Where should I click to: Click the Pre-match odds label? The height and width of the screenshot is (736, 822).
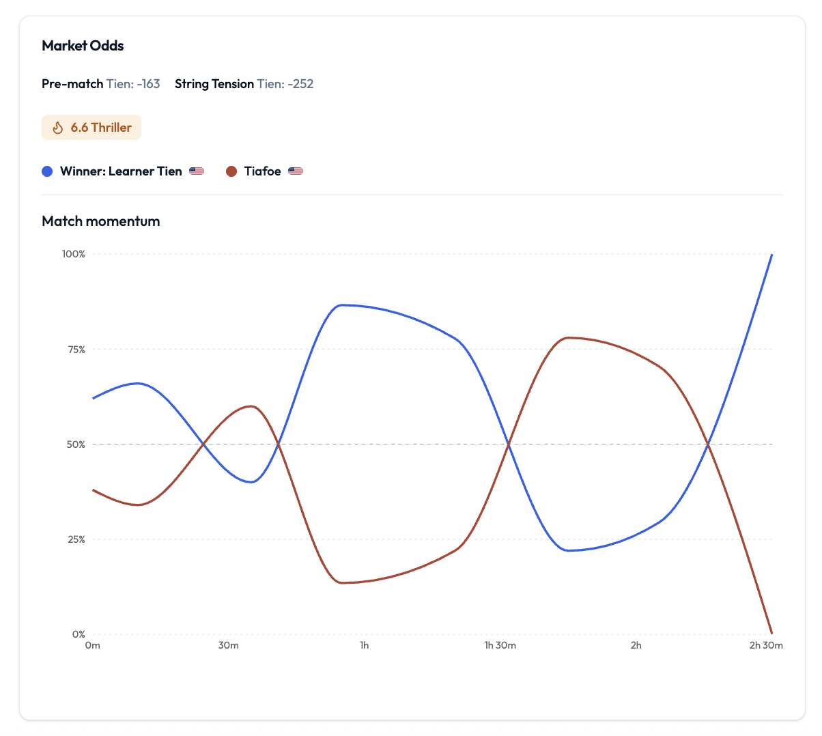click(72, 84)
